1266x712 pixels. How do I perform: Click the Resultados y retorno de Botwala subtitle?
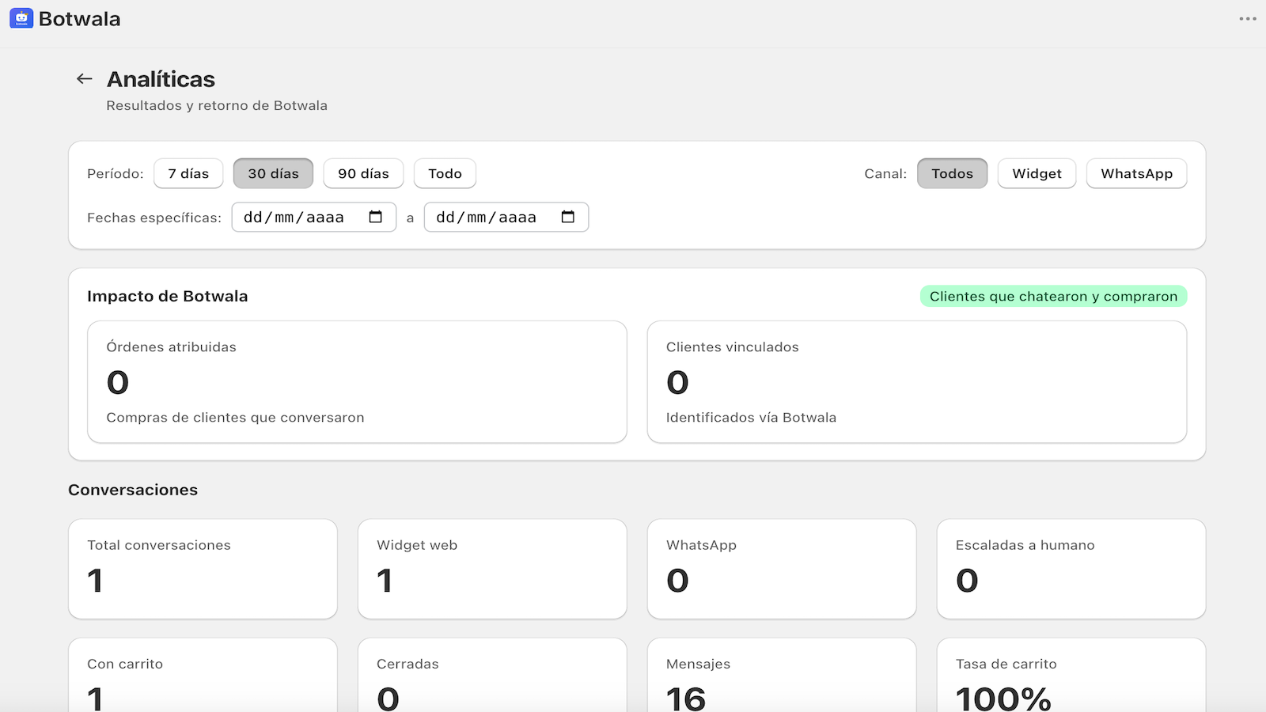tap(217, 105)
